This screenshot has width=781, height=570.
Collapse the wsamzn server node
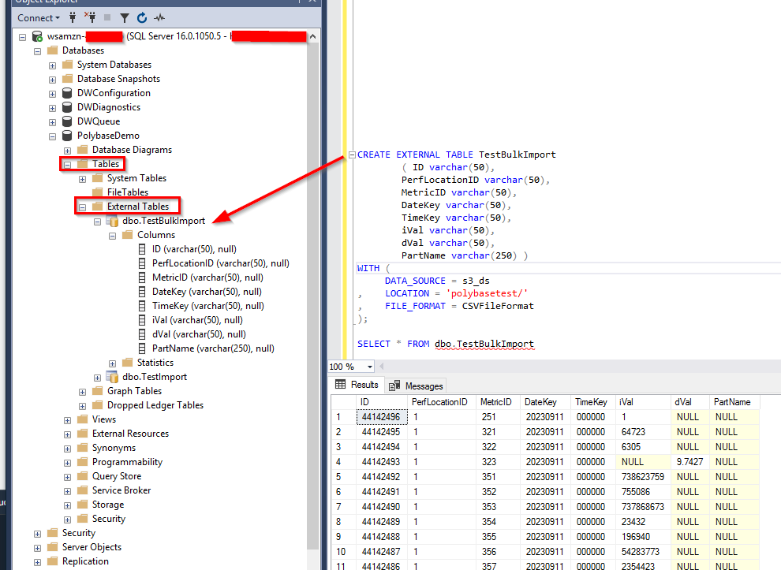point(22,37)
